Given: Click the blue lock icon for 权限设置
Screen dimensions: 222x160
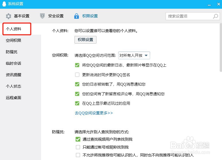Looking at the screenshot, I should click(x=77, y=16).
